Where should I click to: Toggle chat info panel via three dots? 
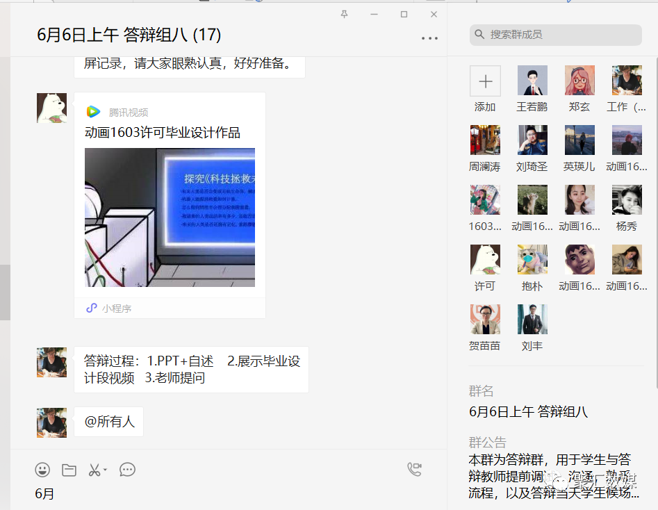point(429,38)
